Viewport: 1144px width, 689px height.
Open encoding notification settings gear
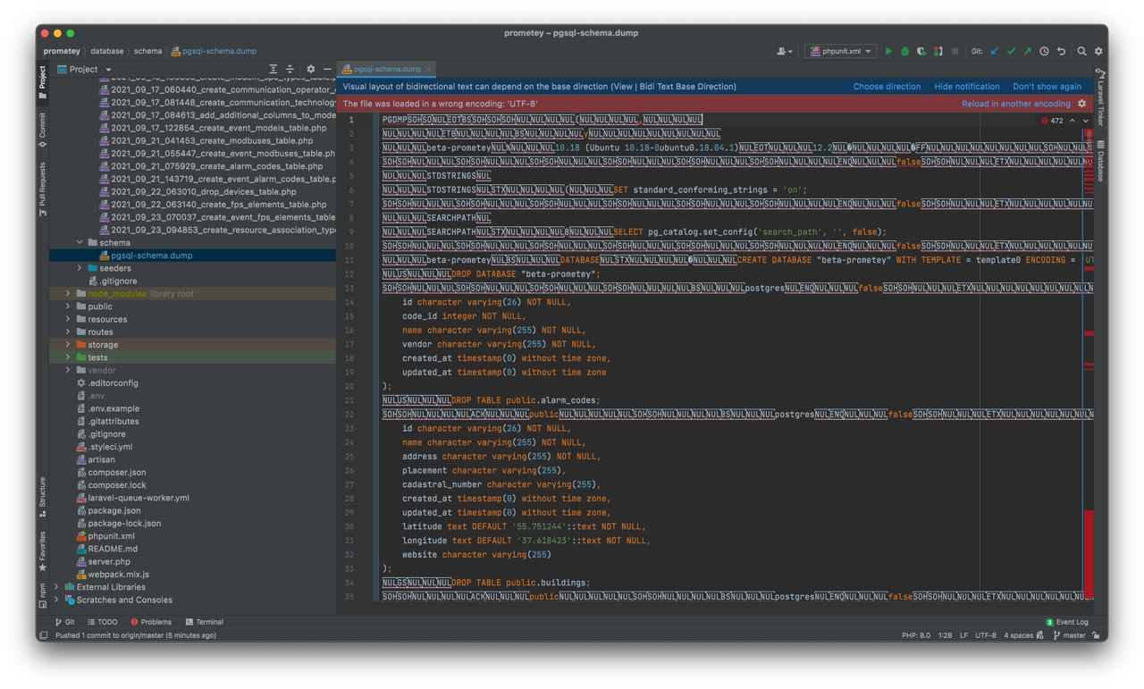point(1081,104)
